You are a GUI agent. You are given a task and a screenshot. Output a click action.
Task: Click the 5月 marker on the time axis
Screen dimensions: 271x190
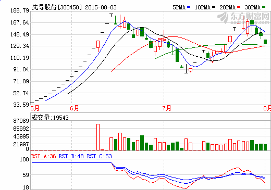(x=35, y=108)
